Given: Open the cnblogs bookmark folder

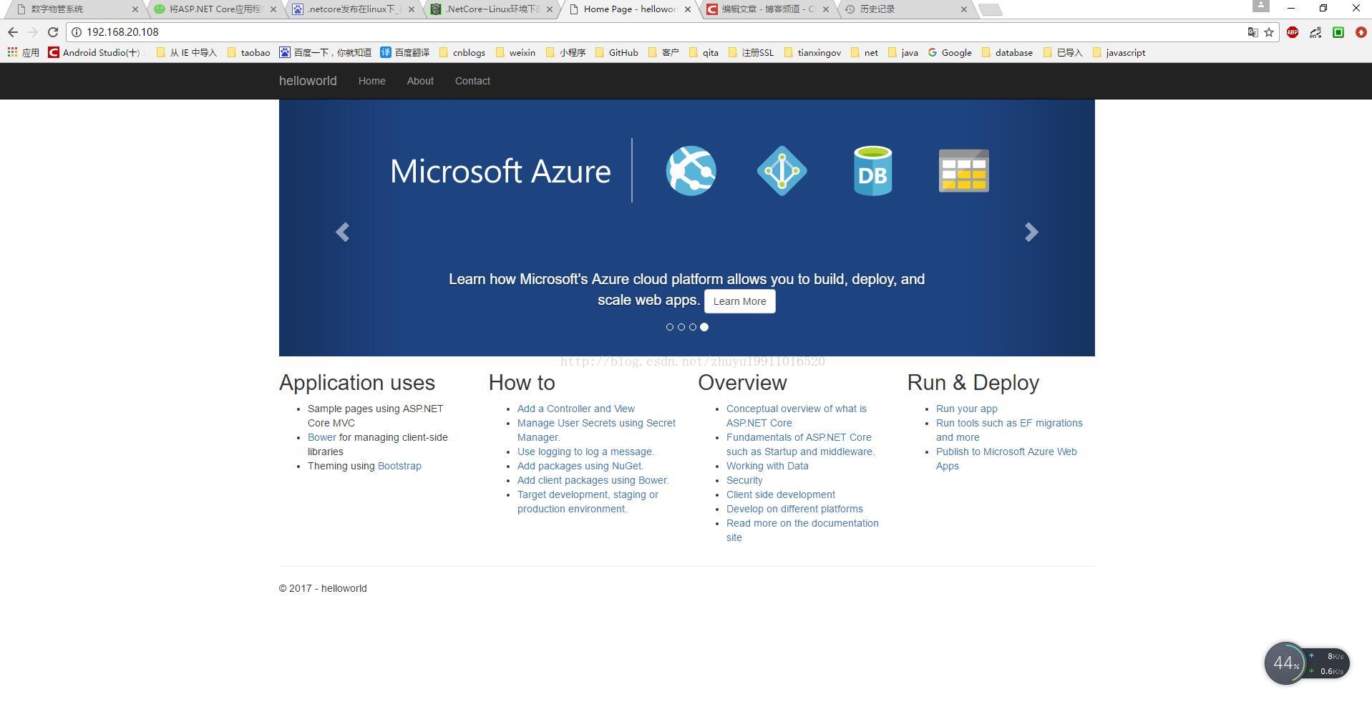Looking at the screenshot, I should [462, 52].
